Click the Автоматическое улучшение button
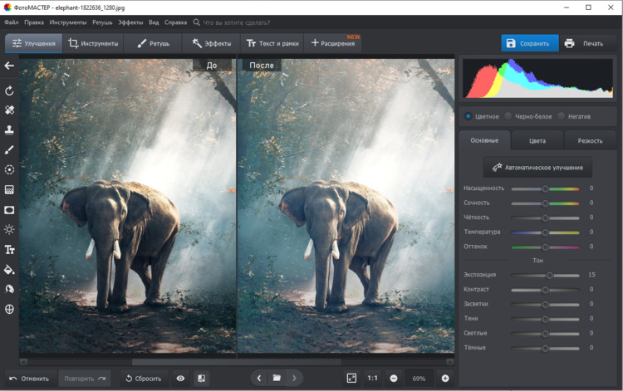 tap(537, 167)
